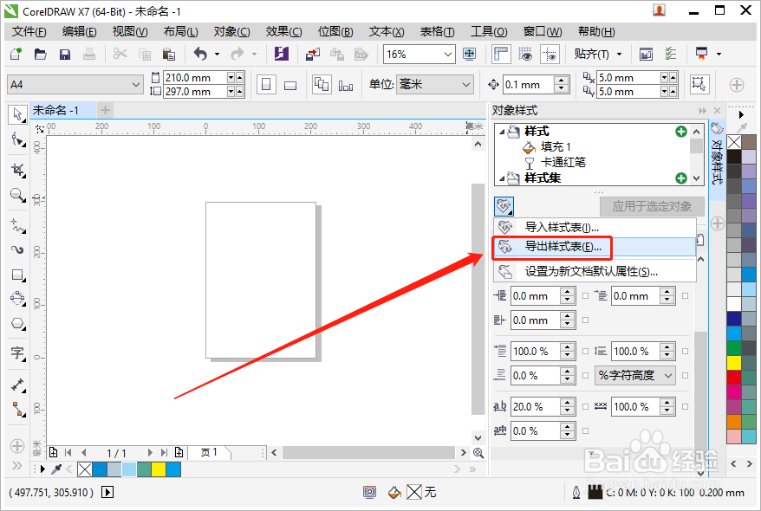
Task: Toggle checkbox next to right 0.0 mm indent
Action: 686,295
